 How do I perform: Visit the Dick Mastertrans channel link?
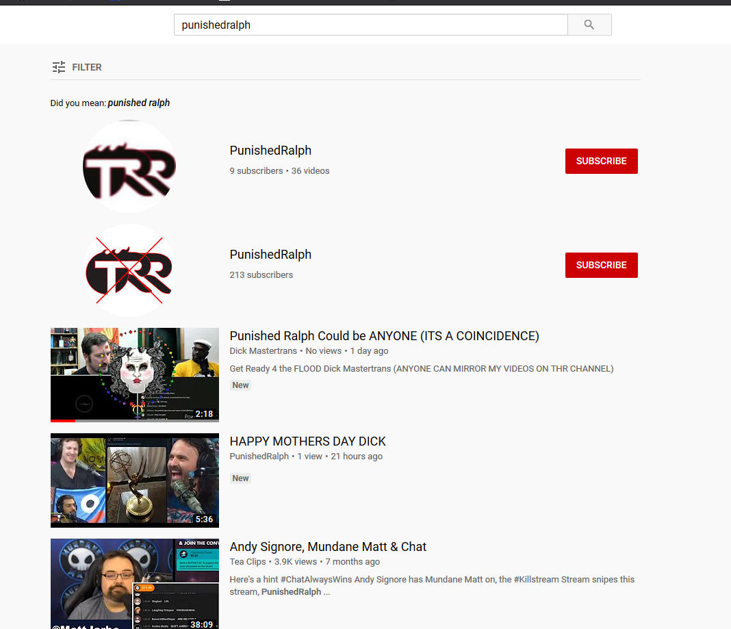263,350
